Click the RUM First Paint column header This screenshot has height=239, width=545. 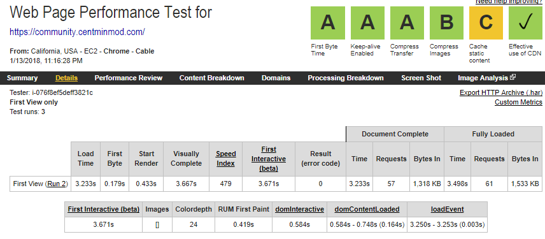243,210
